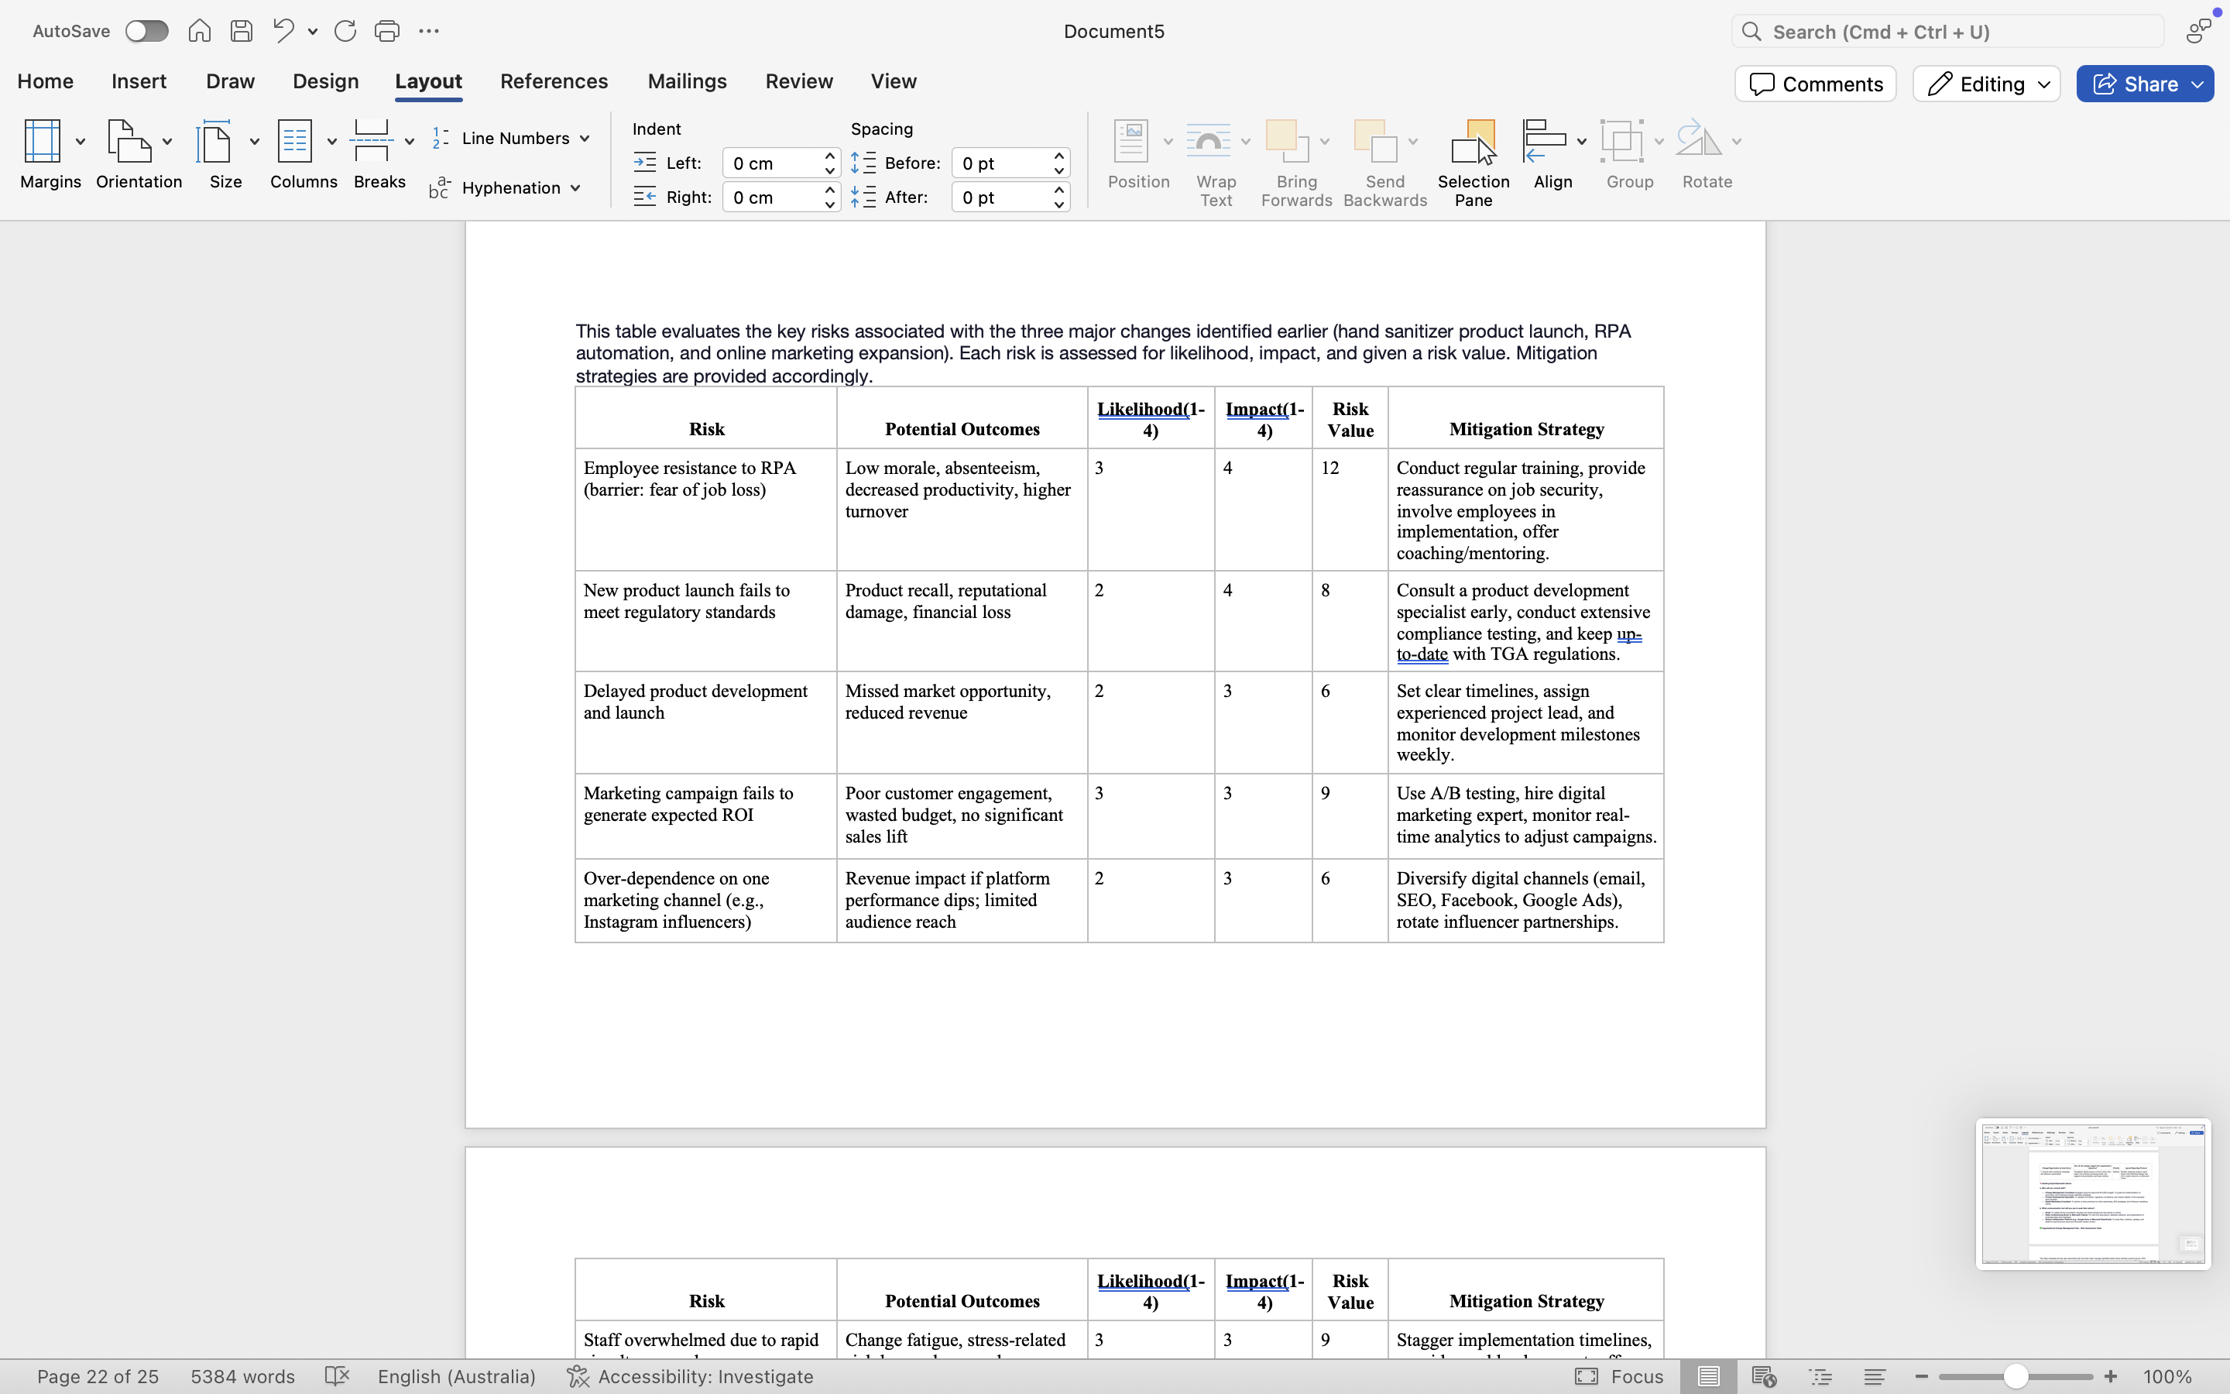Switch to the References tab

[554, 81]
